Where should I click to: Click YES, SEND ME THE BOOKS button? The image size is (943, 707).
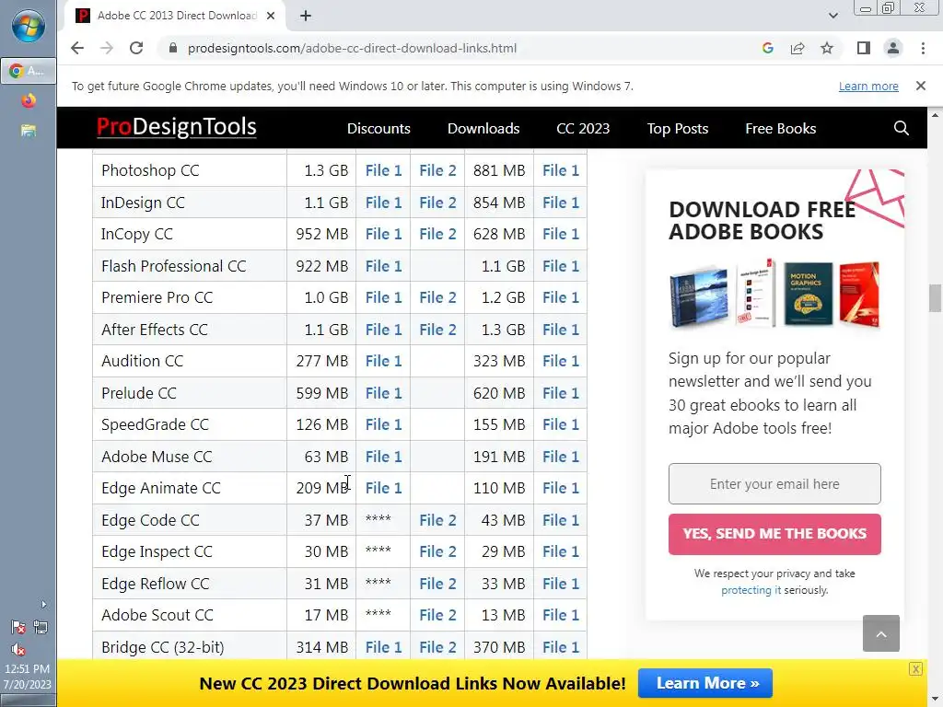(x=774, y=534)
